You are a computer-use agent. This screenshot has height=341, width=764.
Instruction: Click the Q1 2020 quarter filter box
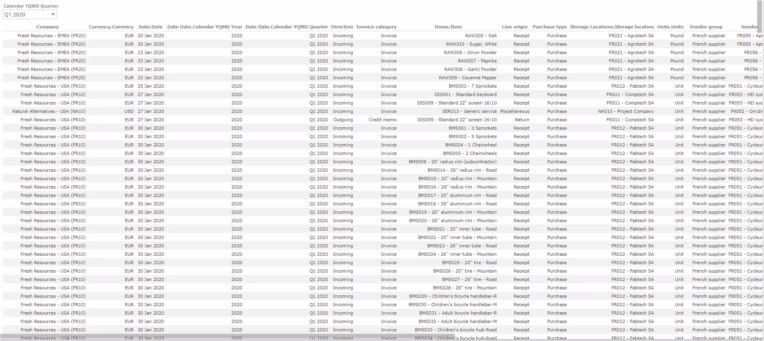tap(26, 14)
